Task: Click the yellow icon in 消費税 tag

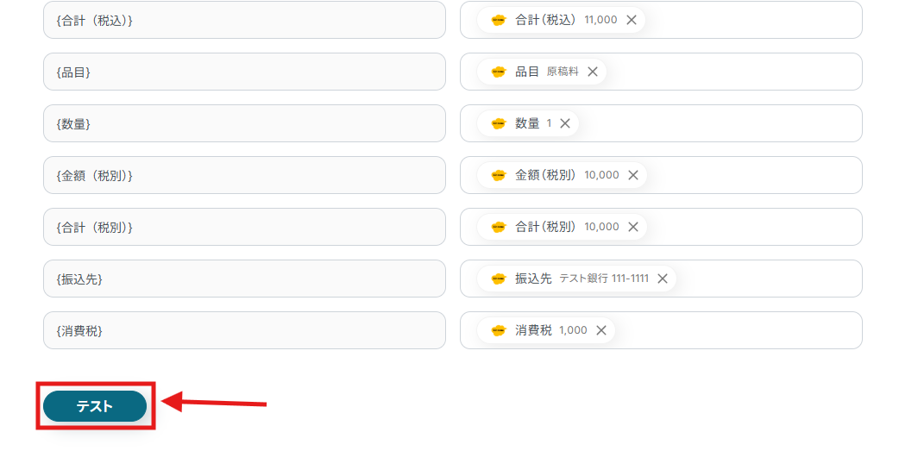Action: pos(498,330)
